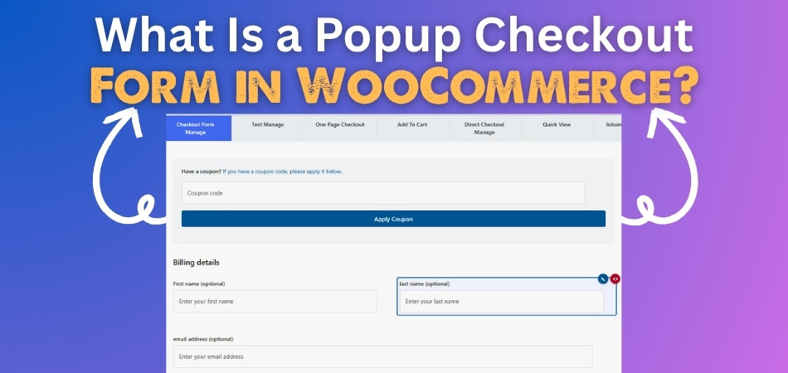
Task: Go to Direct Checkout Manage tab
Action: (484, 128)
